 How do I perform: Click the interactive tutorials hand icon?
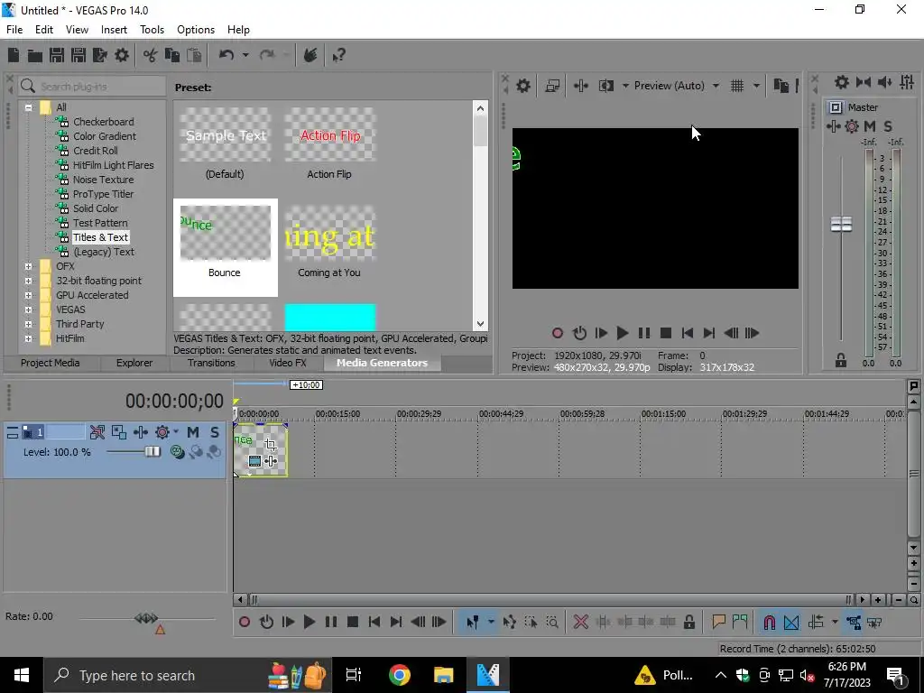tap(310, 55)
